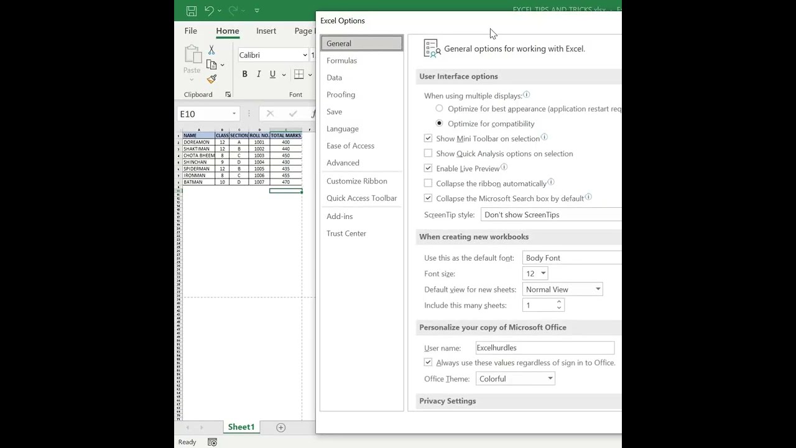Screen dimensions: 796x448
Task: Enable Show Quick Analysis options checkbox
Action: [x=428, y=154]
